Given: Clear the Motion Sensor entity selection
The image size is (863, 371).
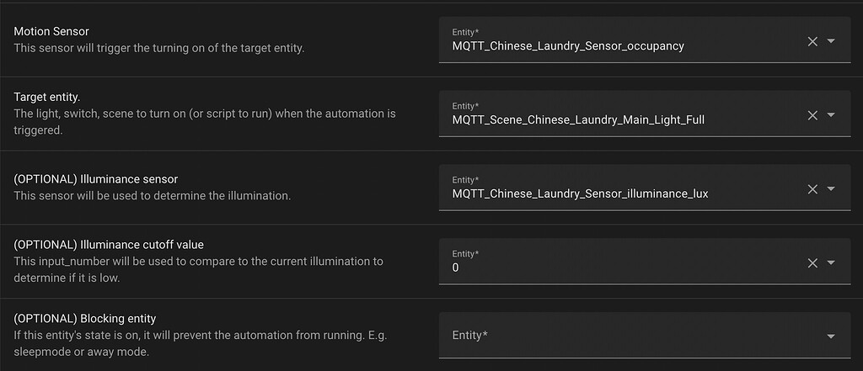Looking at the screenshot, I should click(x=812, y=41).
